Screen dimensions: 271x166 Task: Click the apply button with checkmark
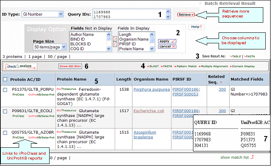tap(167, 41)
